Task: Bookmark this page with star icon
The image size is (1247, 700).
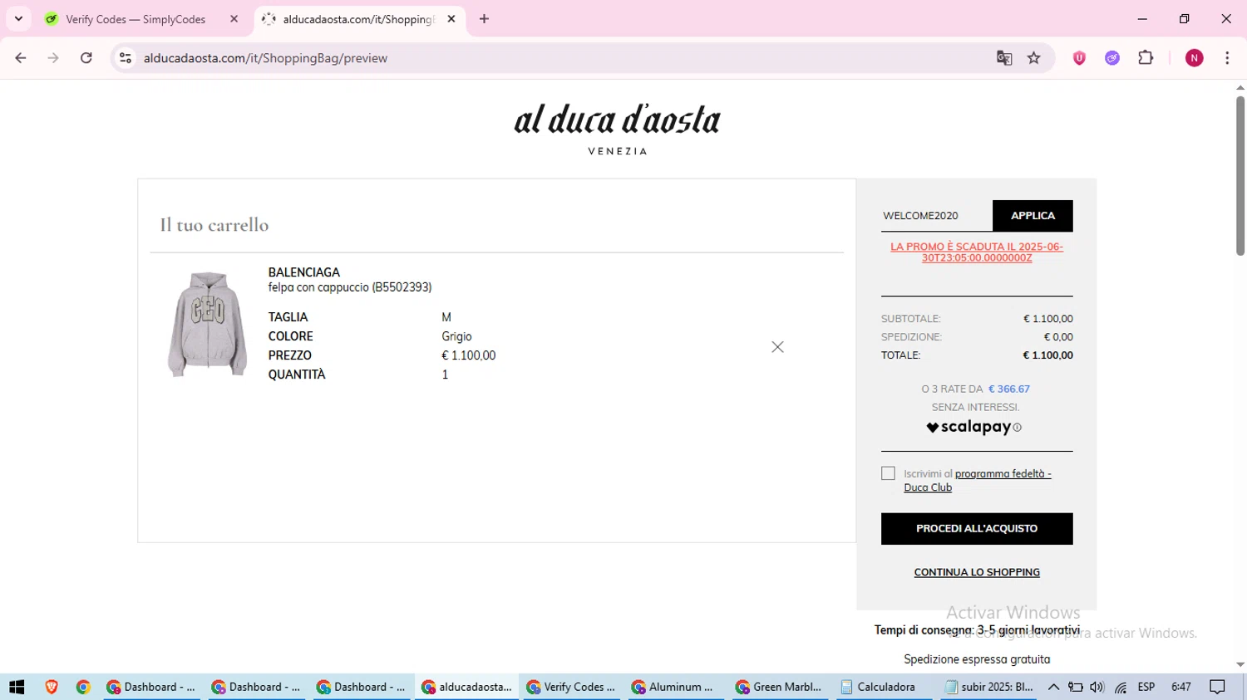Action: click(1034, 58)
